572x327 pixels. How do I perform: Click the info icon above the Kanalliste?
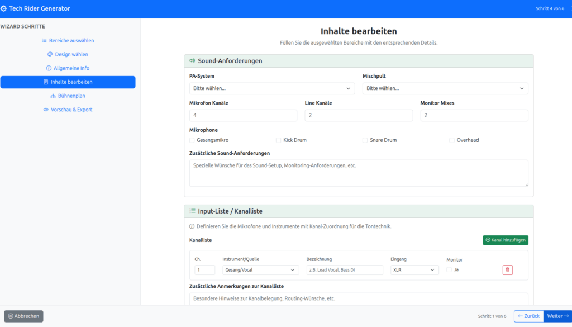click(x=192, y=226)
